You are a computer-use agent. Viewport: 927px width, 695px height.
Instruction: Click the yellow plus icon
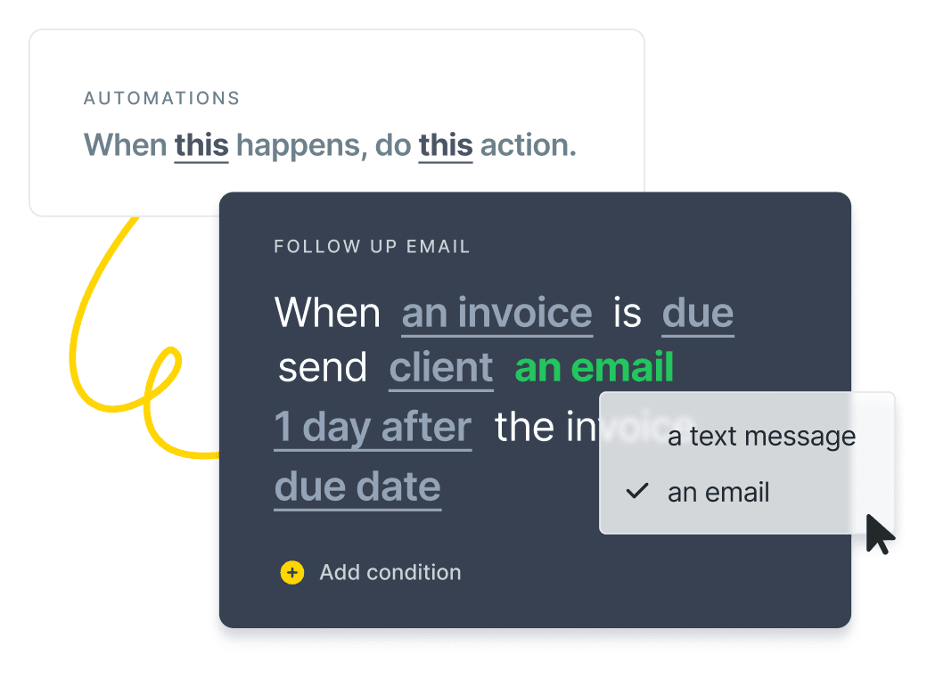click(x=292, y=572)
